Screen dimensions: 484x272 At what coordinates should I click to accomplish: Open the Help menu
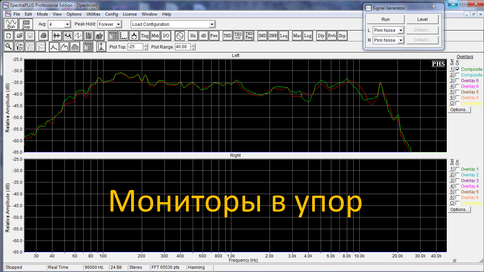(167, 14)
